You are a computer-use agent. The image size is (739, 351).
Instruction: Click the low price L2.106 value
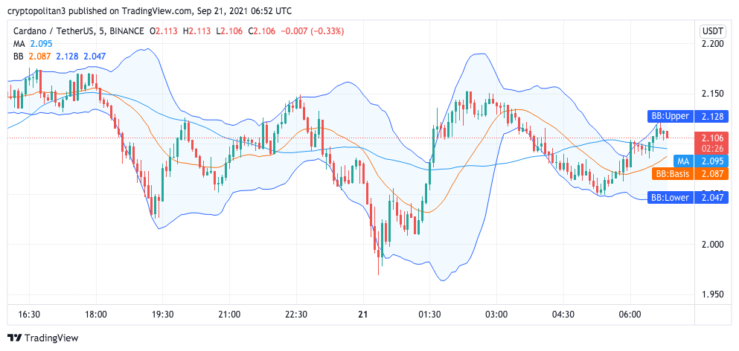[x=229, y=31]
